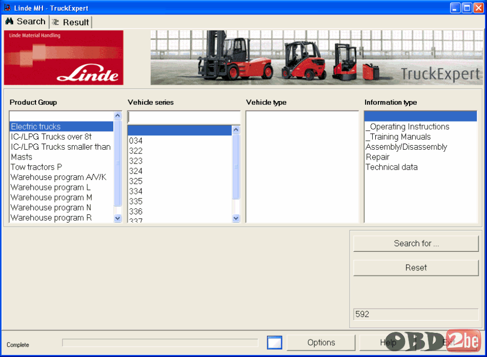Click Vehicle series scroll down arrow
Image resolution: width=487 pixels, height=357 pixels.
(236, 218)
